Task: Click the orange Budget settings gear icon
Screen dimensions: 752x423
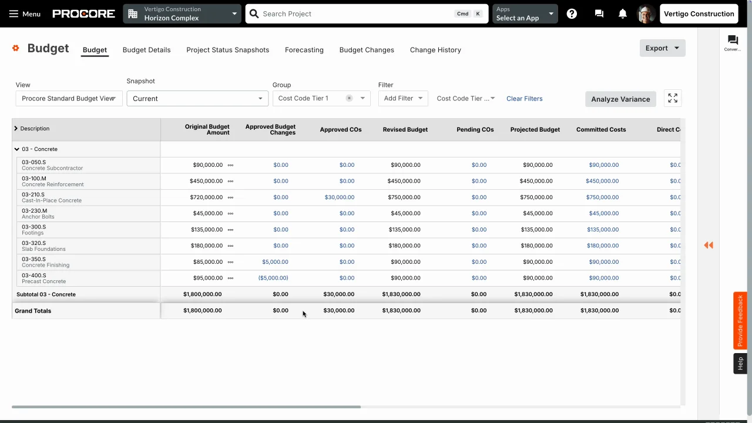Action: tap(16, 48)
